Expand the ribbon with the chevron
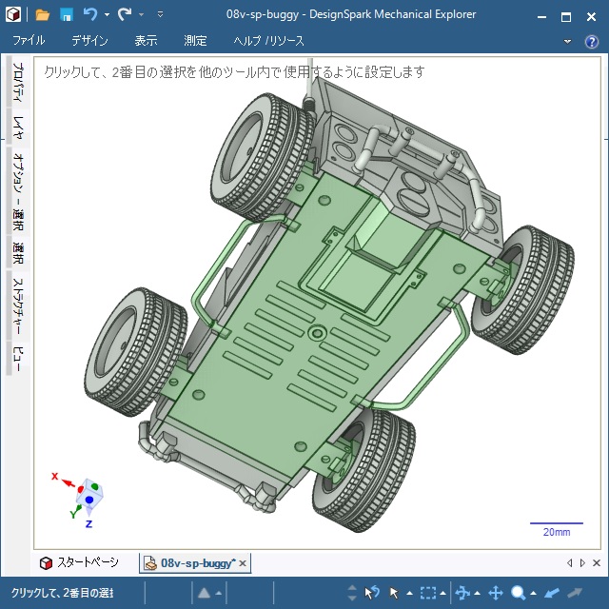 [567, 42]
